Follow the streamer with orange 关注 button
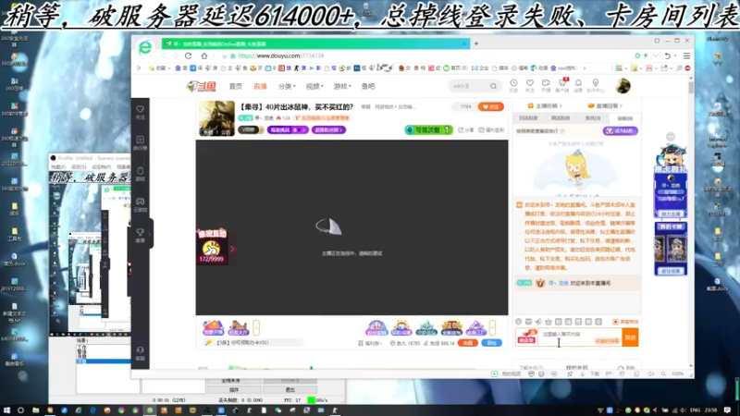Image resolution: width=740 pixels, height=416 pixels. (x=491, y=106)
